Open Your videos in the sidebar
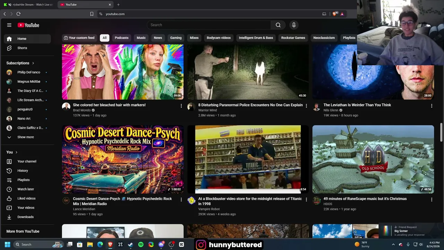 pyautogui.click(x=28, y=208)
